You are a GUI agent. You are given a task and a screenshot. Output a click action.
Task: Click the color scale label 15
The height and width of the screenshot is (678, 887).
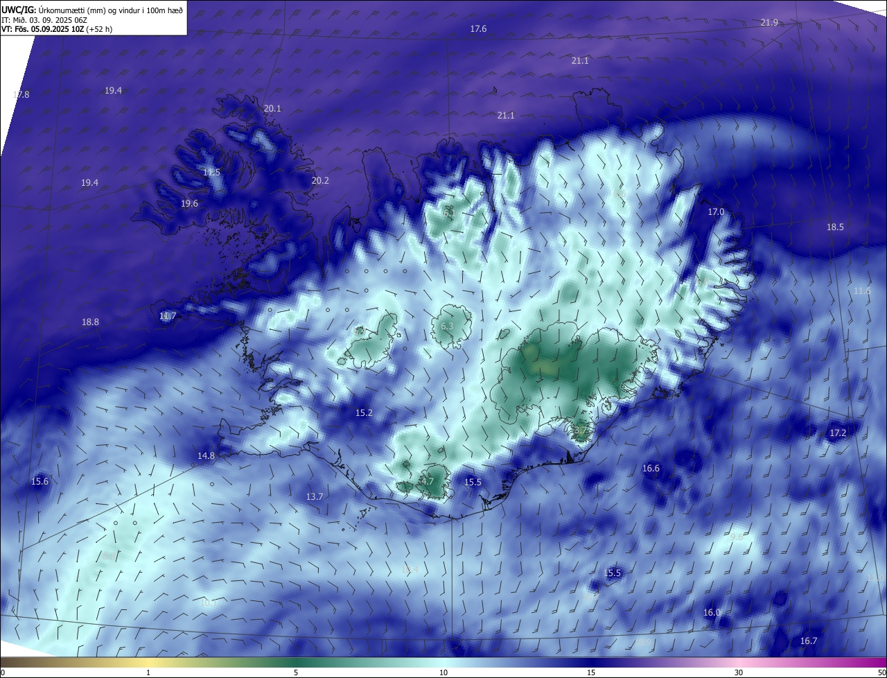point(591,672)
